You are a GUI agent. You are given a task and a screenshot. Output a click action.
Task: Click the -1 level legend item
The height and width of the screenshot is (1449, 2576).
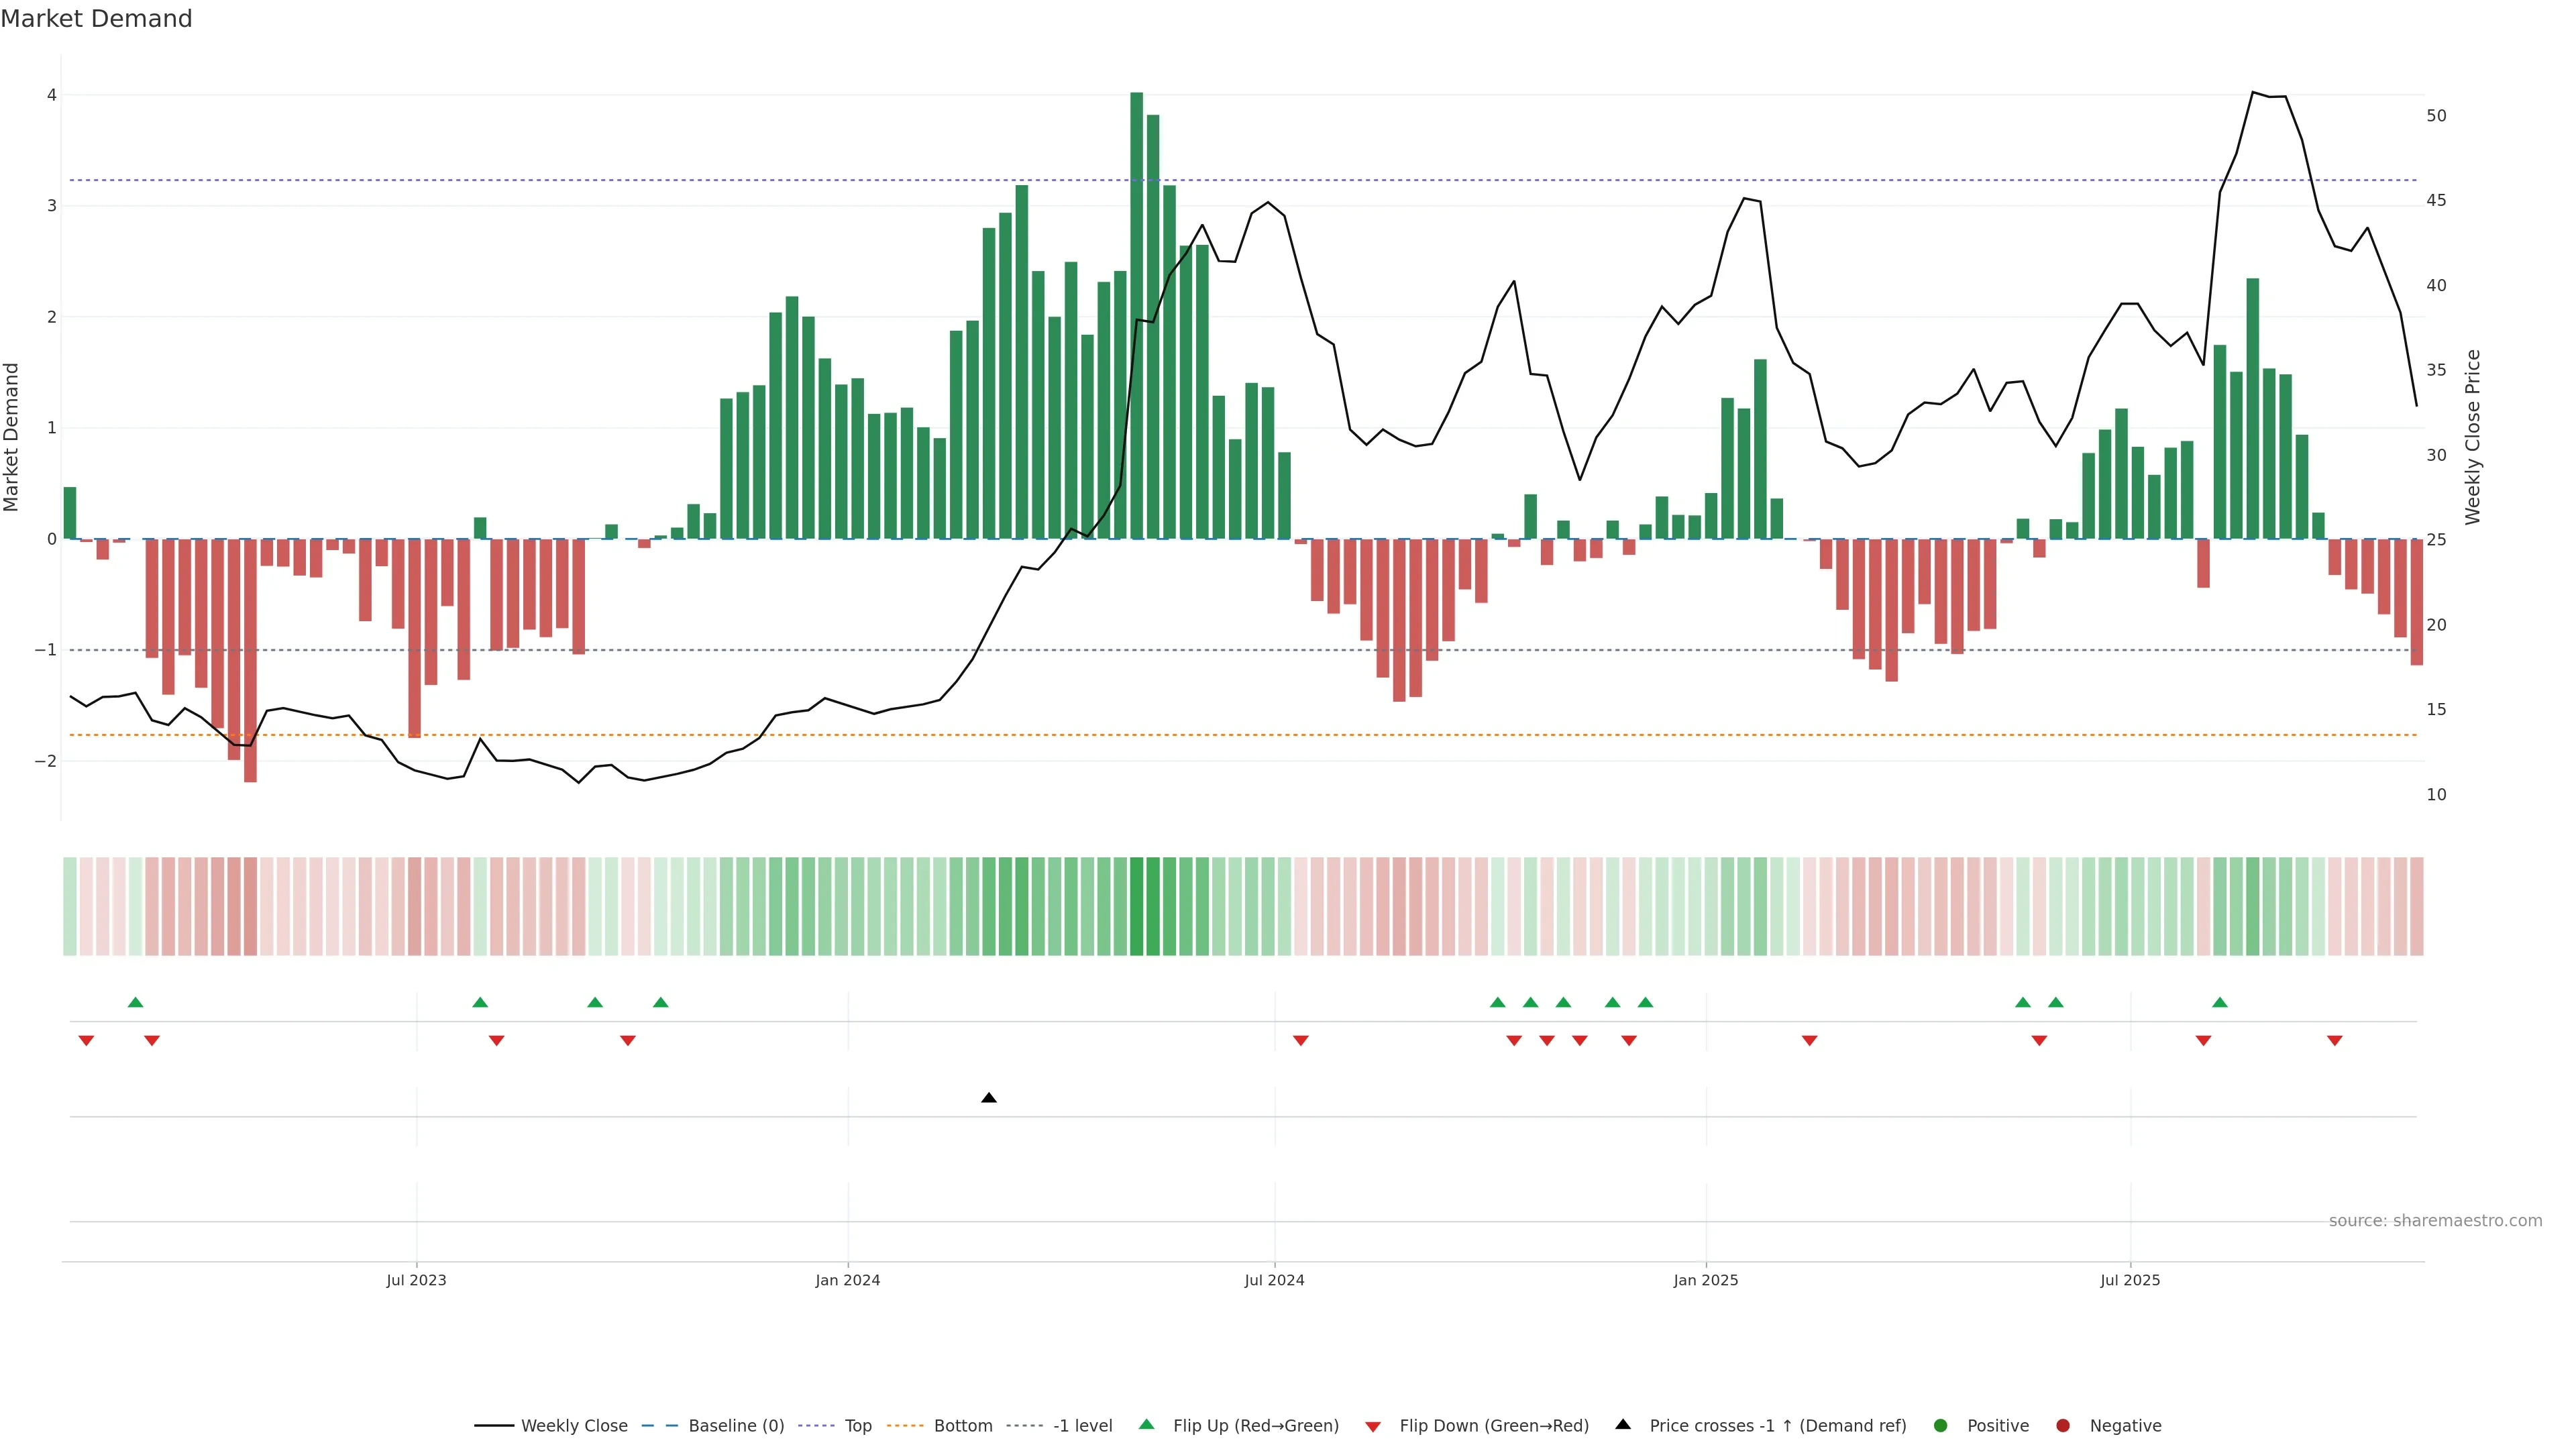pyautogui.click(x=1082, y=1426)
